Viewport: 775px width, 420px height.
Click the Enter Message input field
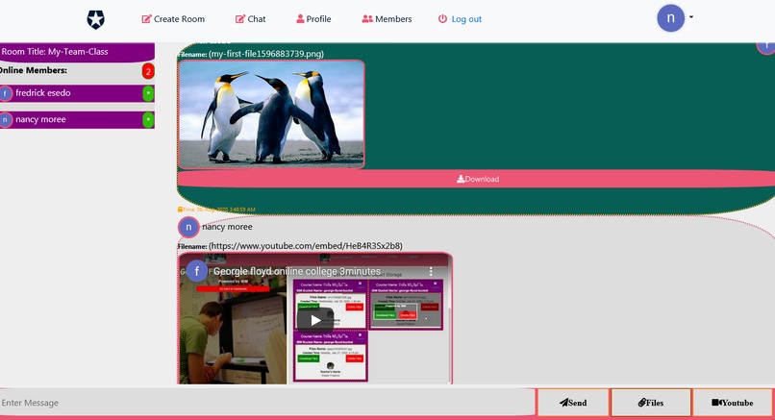click(x=267, y=403)
